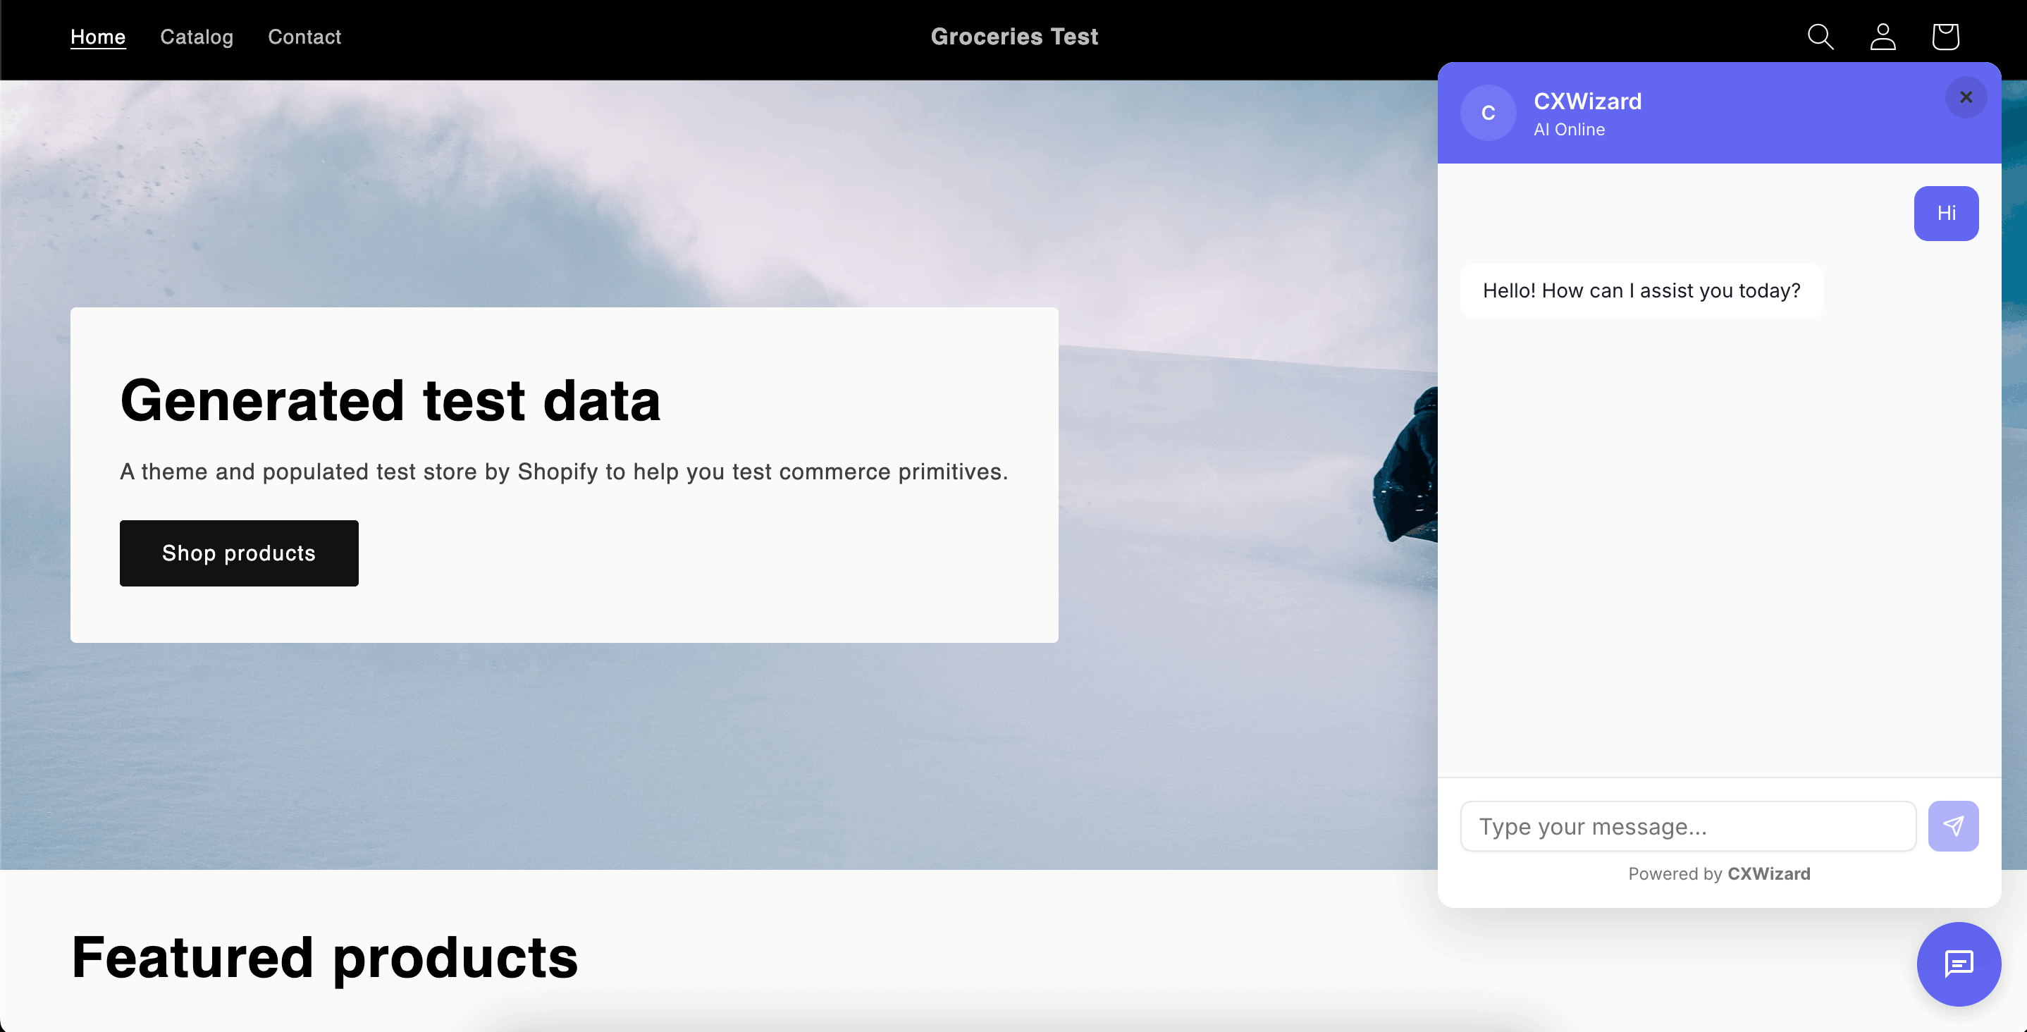The height and width of the screenshot is (1032, 2027).
Task: Open the floating chat launcher bubble
Action: [x=1959, y=965]
